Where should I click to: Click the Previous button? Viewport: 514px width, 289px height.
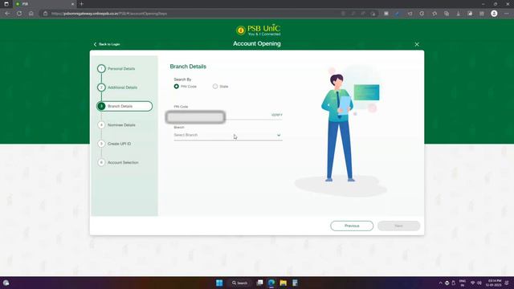pos(352,226)
